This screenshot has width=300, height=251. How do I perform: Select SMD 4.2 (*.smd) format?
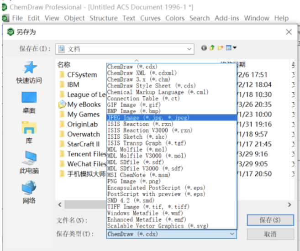(171, 200)
